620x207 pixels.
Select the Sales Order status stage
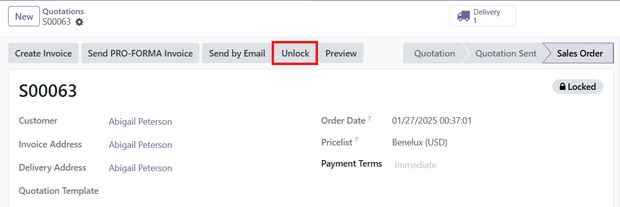coord(580,53)
